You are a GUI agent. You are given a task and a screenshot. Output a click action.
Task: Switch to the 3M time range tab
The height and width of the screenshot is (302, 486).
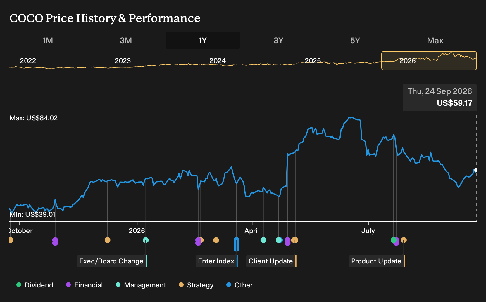(126, 41)
